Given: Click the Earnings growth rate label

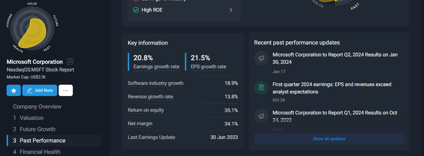Looking at the screenshot, I should pos(156,67).
